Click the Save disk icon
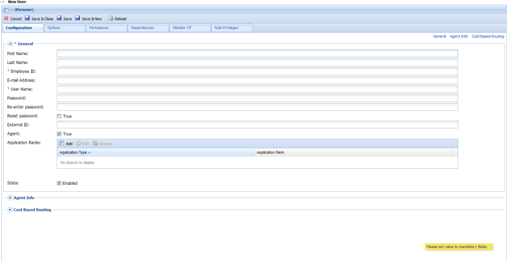Image resolution: width=507 pixels, height=262 pixels. pos(59,19)
